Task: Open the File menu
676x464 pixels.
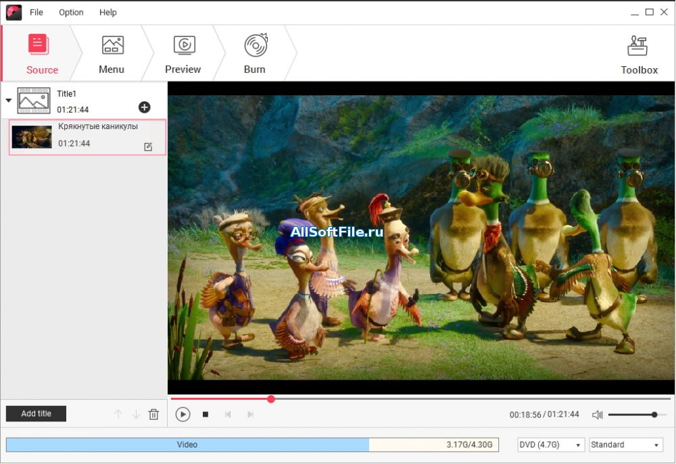Action: (37, 12)
